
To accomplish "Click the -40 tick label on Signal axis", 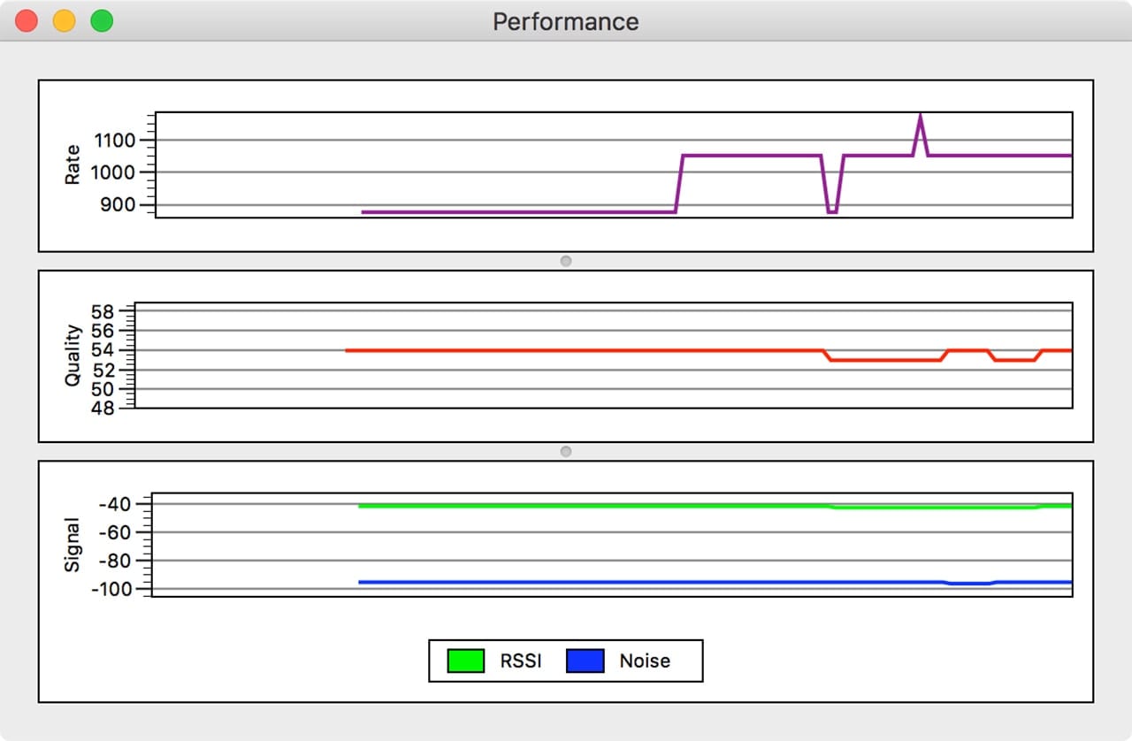I will coord(114,504).
